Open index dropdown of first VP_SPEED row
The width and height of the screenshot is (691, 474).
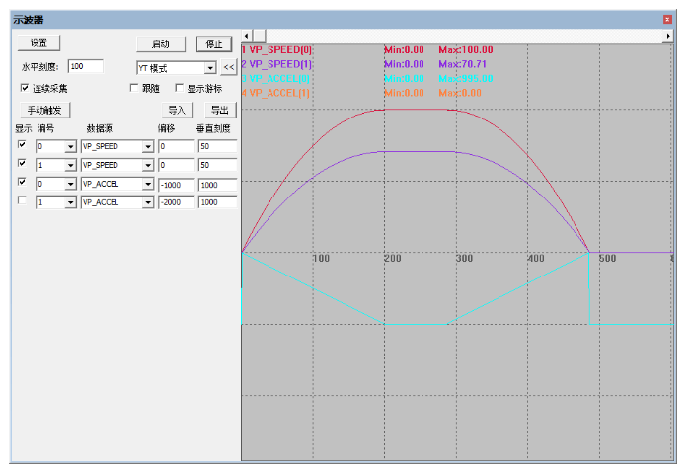pyautogui.click(x=70, y=146)
